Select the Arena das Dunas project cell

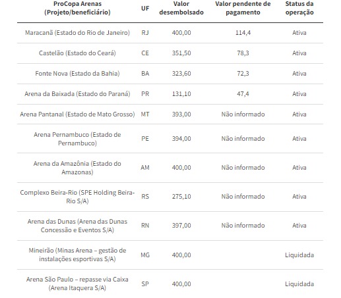pyautogui.click(x=77, y=226)
